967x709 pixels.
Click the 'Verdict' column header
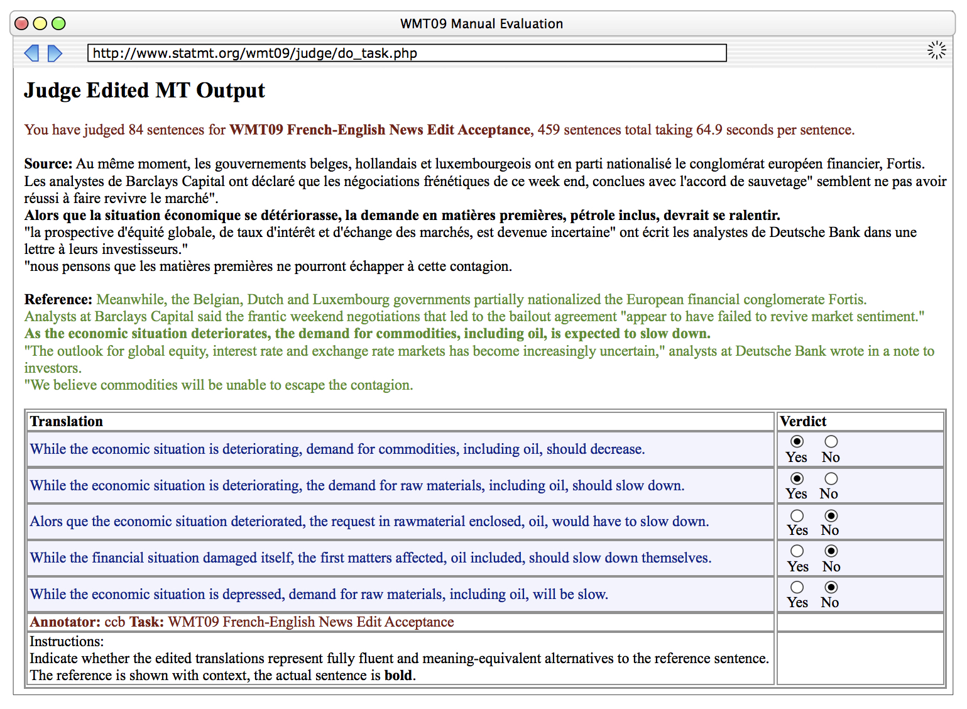click(x=803, y=421)
